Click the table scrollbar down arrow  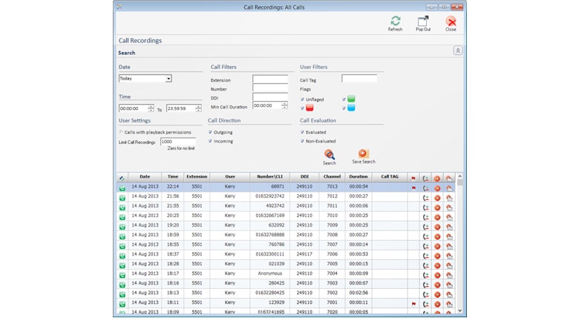(x=460, y=311)
